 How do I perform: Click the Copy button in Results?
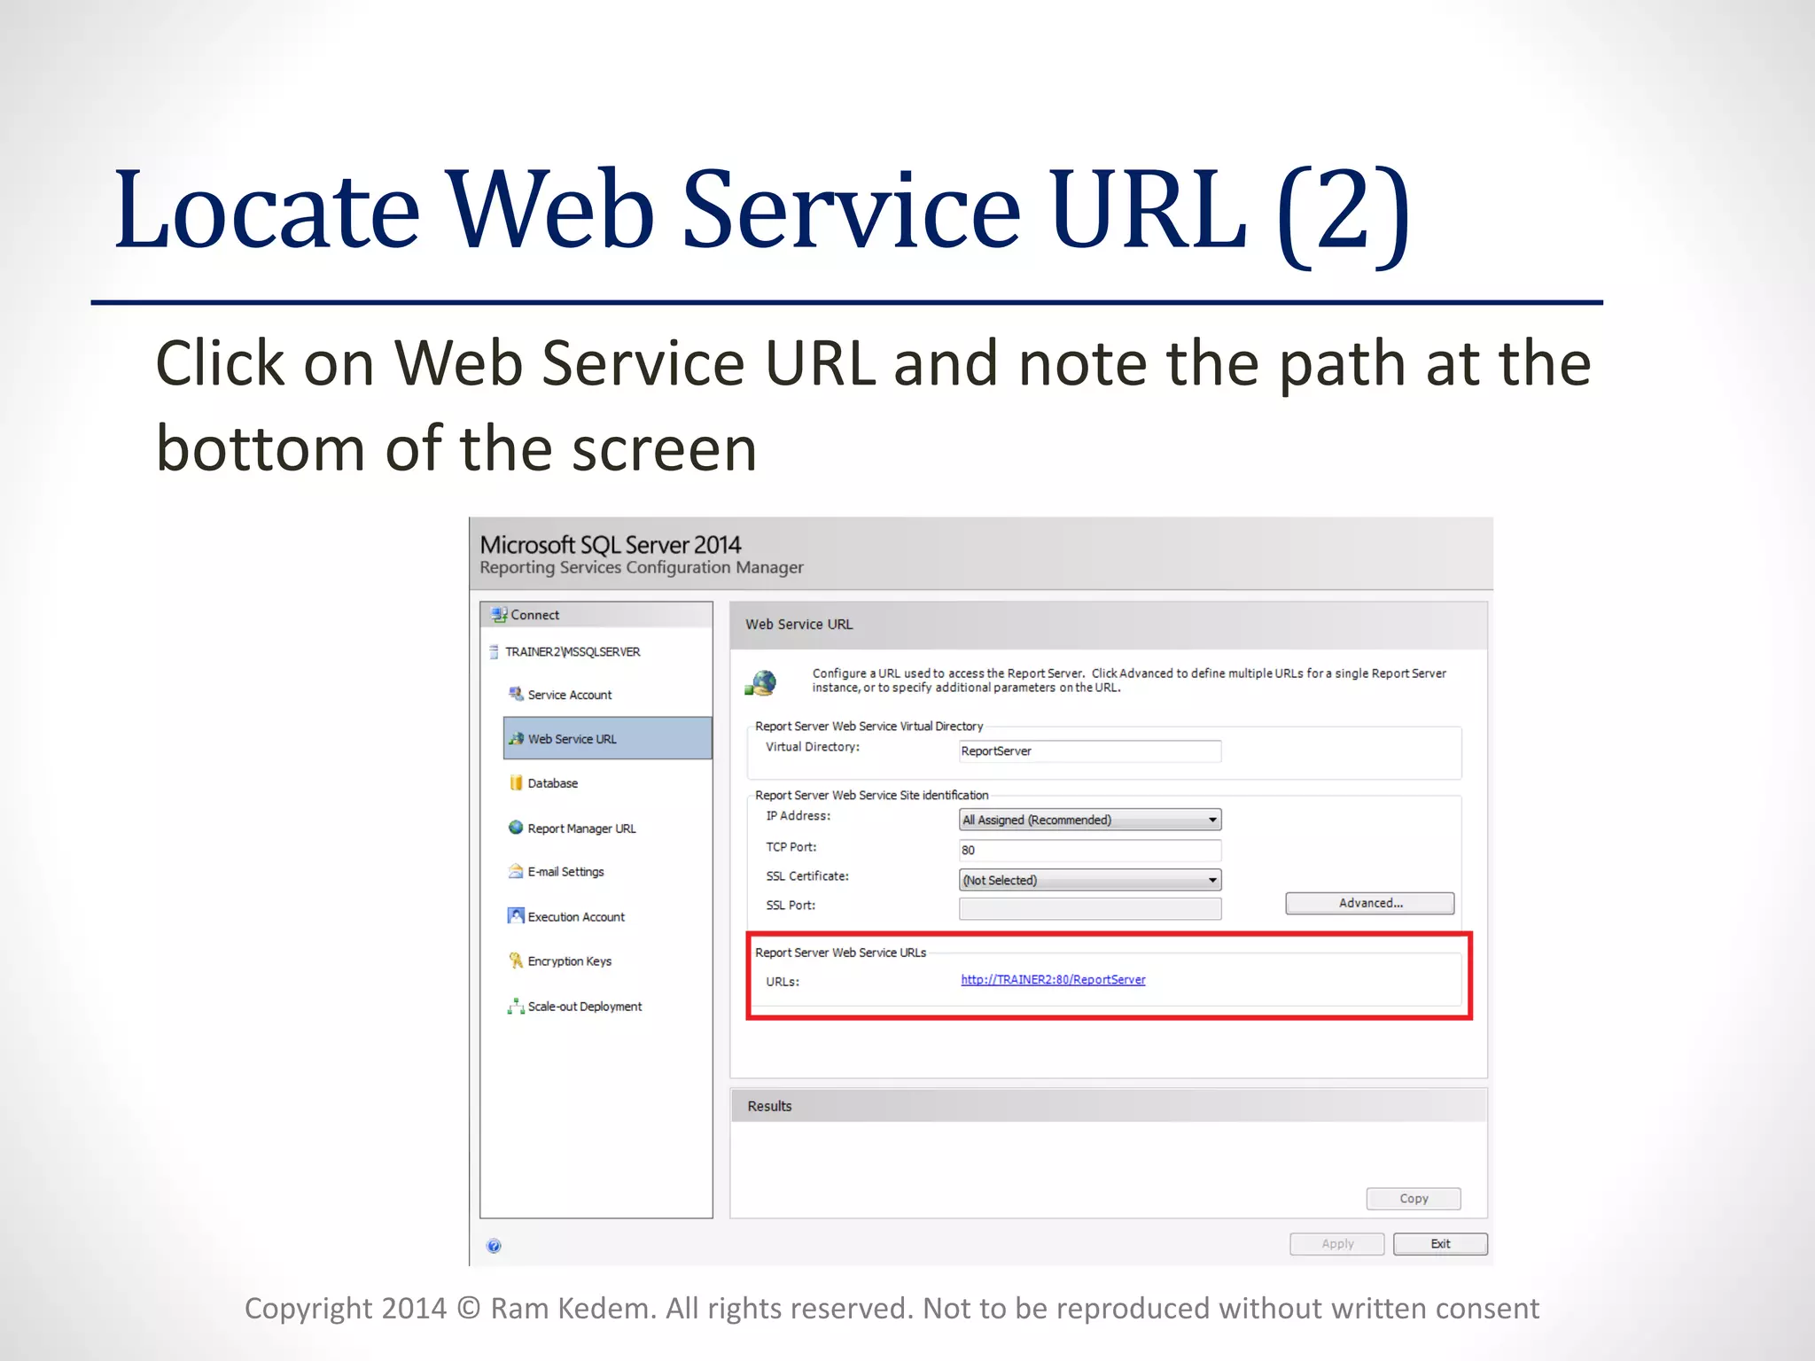pyautogui.click(x=1413, y=1199)
